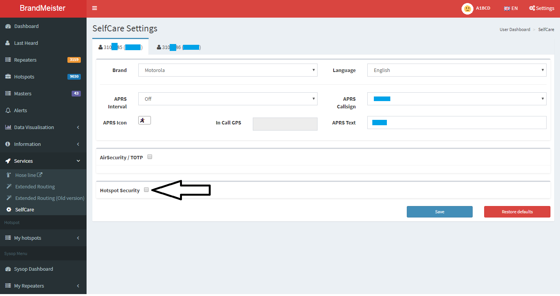Click the blue Save button
The image size is (560, 296).
[439, 212]
